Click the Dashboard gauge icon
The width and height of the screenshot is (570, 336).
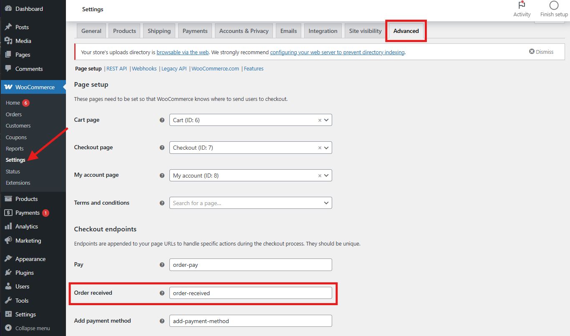(8, 9)
